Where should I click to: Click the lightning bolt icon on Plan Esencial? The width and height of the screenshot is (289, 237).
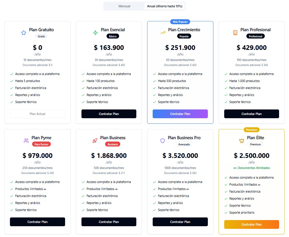click(95, 33)
